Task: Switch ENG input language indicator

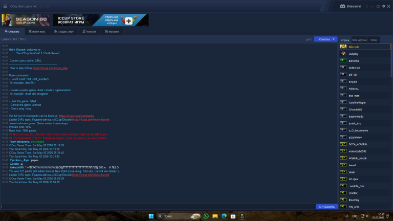Action: pos(355,216)
